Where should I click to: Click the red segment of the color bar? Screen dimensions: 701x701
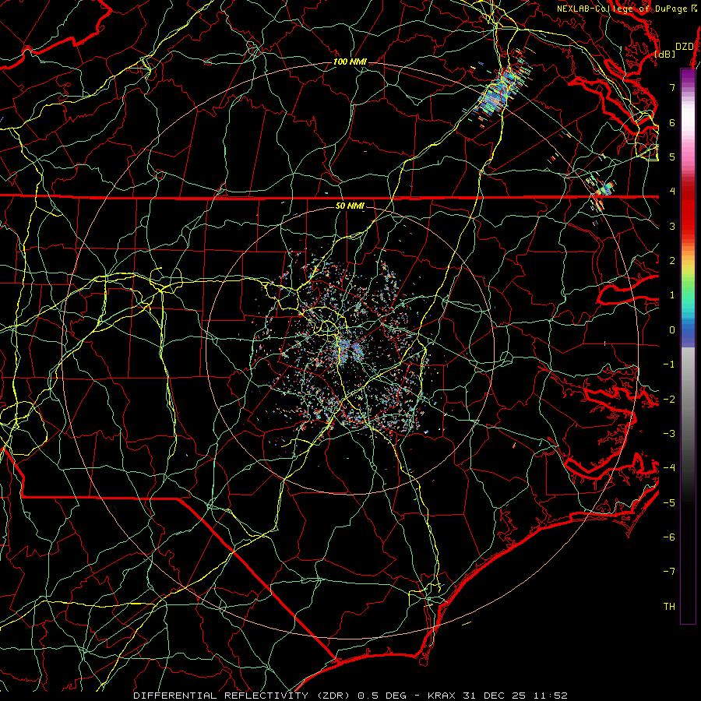pyautogui.click(x=688, y=210)
